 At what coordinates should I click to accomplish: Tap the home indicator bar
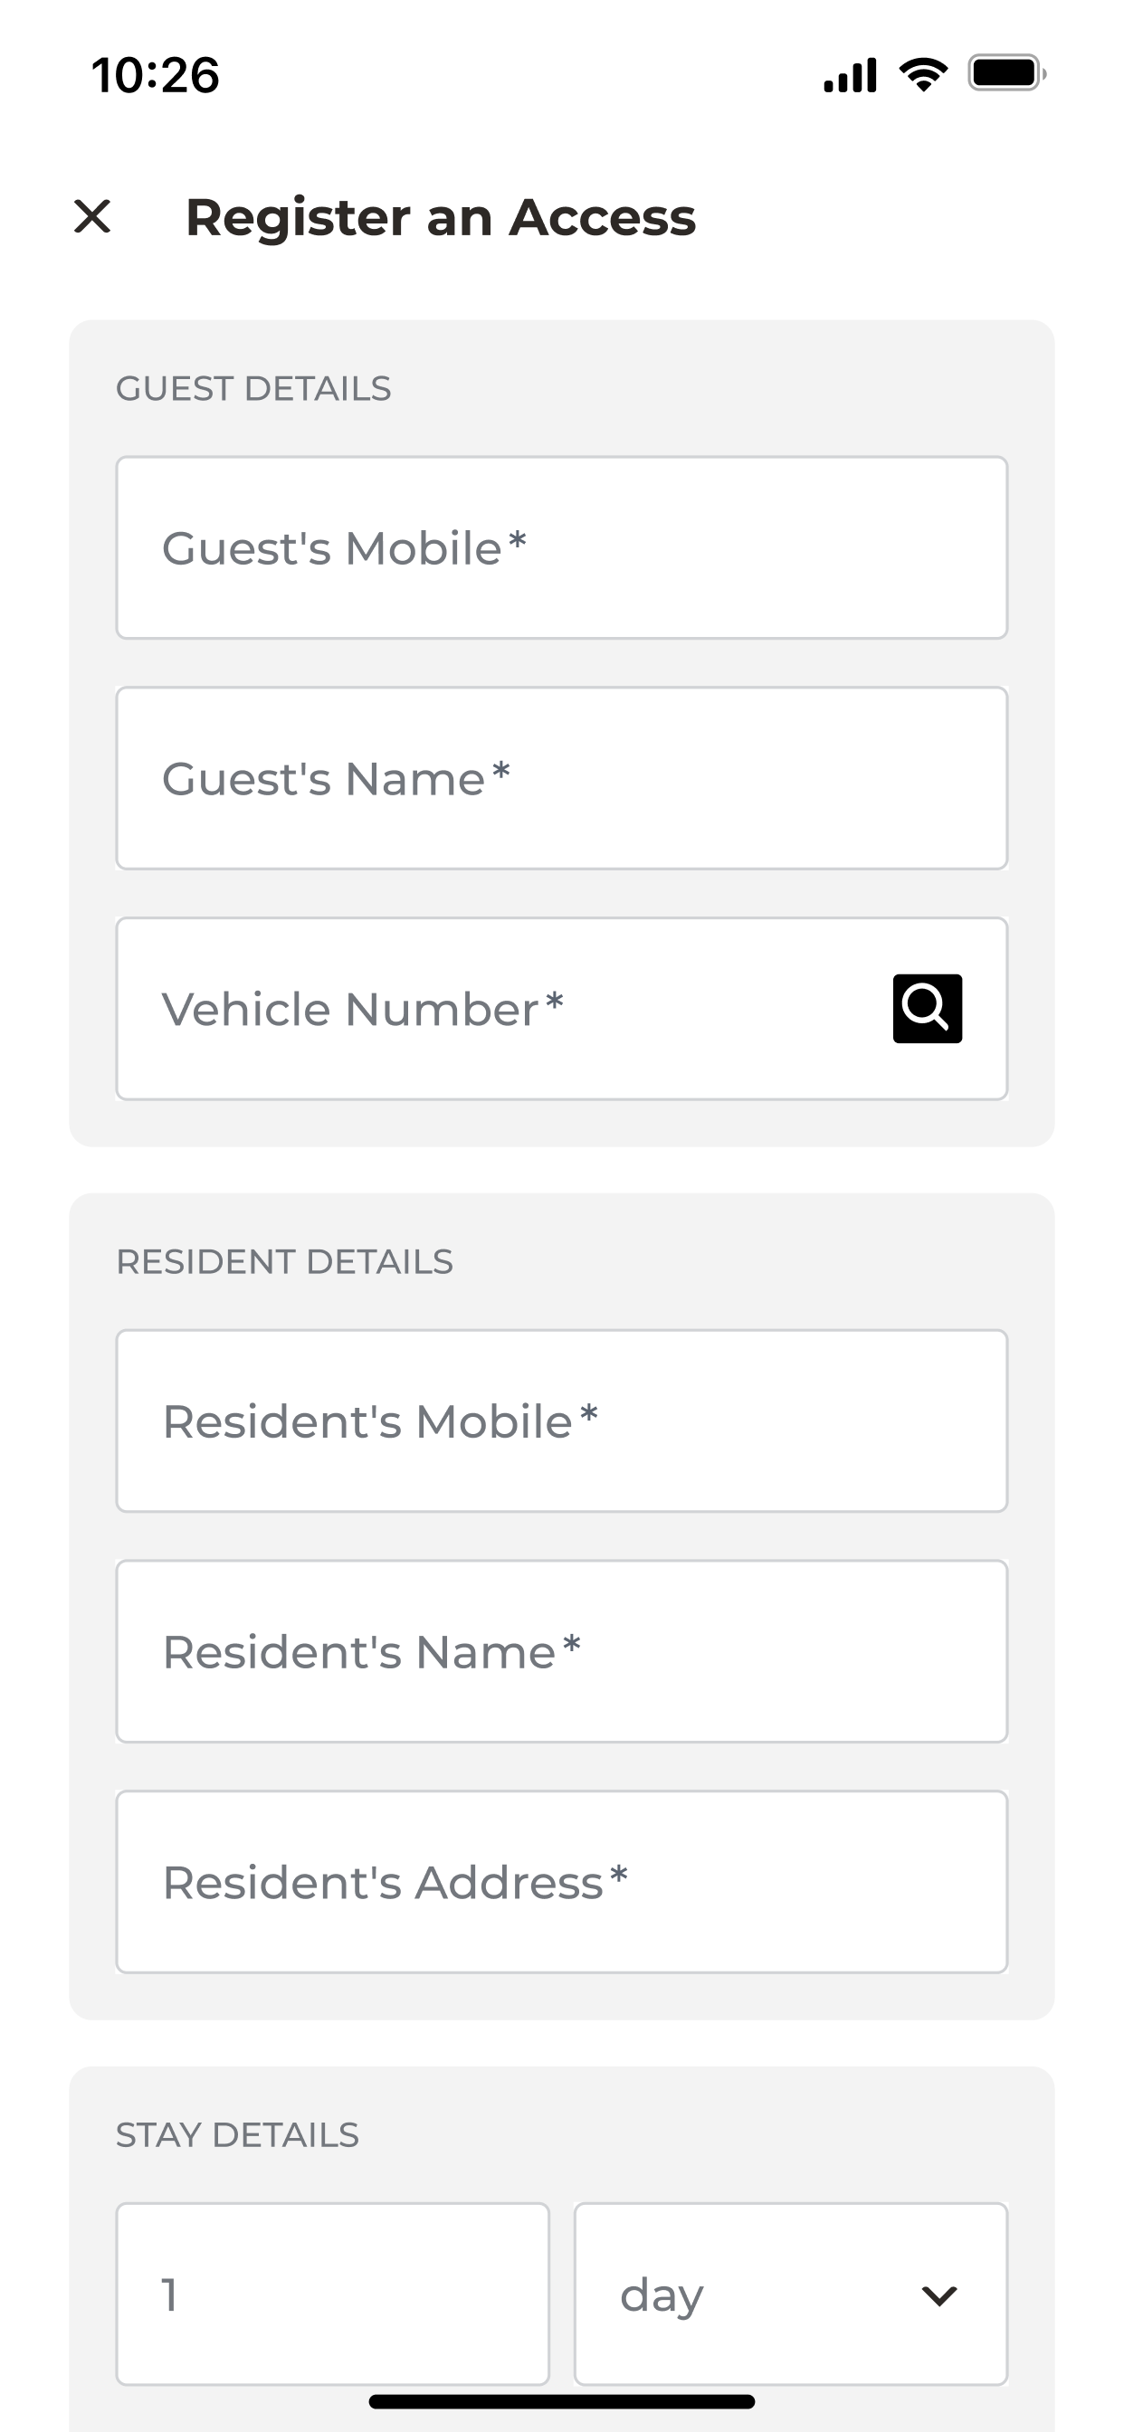point(562,2401)
